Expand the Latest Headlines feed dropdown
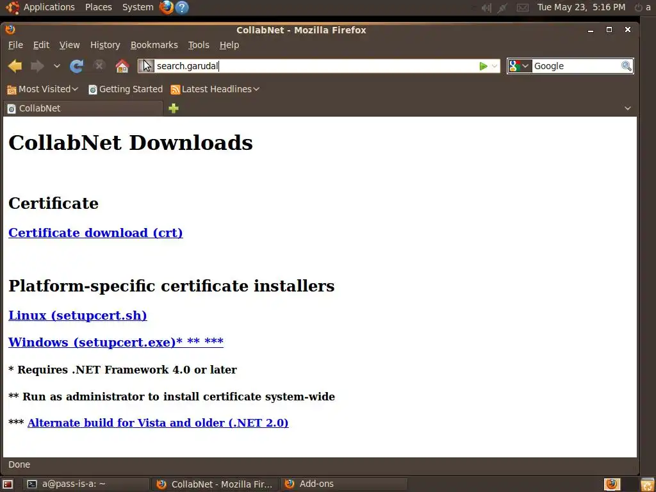The width and height of the screenshot is (656, 492). point(215,89)
